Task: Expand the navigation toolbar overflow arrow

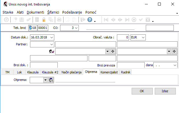Action: point(153,21)
